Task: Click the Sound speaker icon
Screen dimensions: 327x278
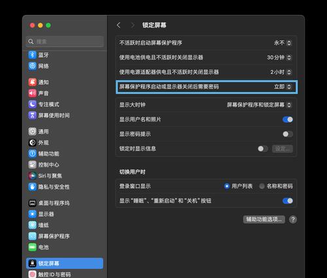Action: coord(32,93)
